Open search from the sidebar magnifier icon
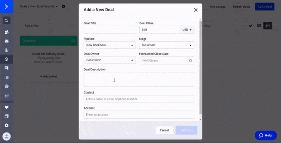 (x=7, y=20)
